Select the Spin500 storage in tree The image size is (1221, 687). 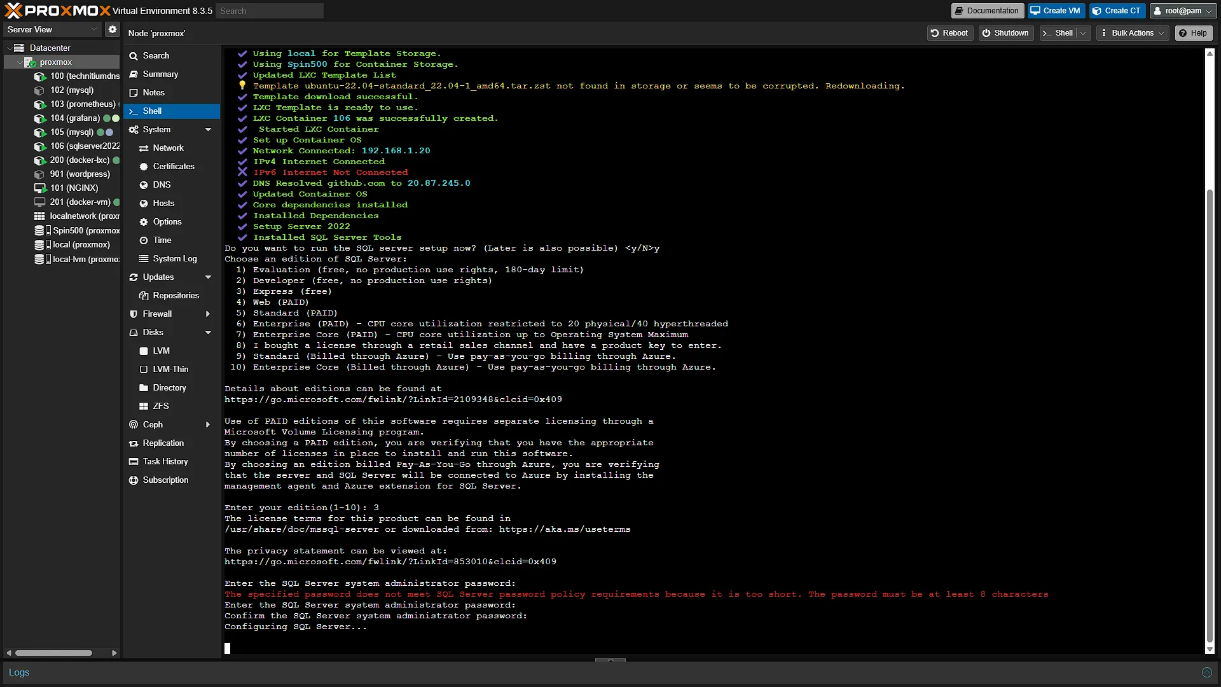[x=76, y=230]
